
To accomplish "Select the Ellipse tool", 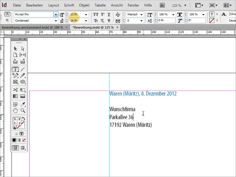I will click(x=23, y=82).
